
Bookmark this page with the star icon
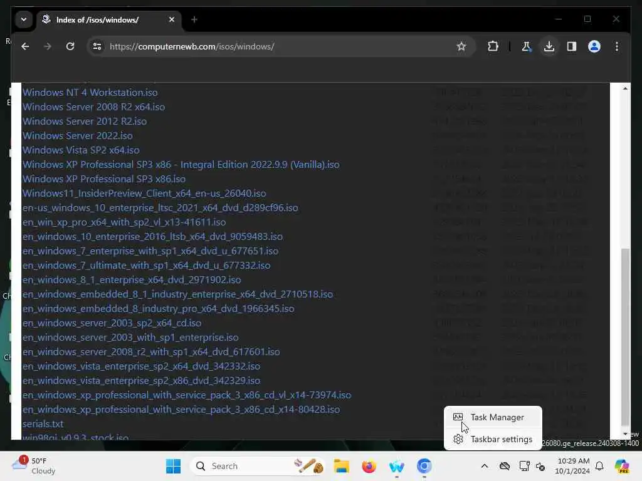[461, 46]
